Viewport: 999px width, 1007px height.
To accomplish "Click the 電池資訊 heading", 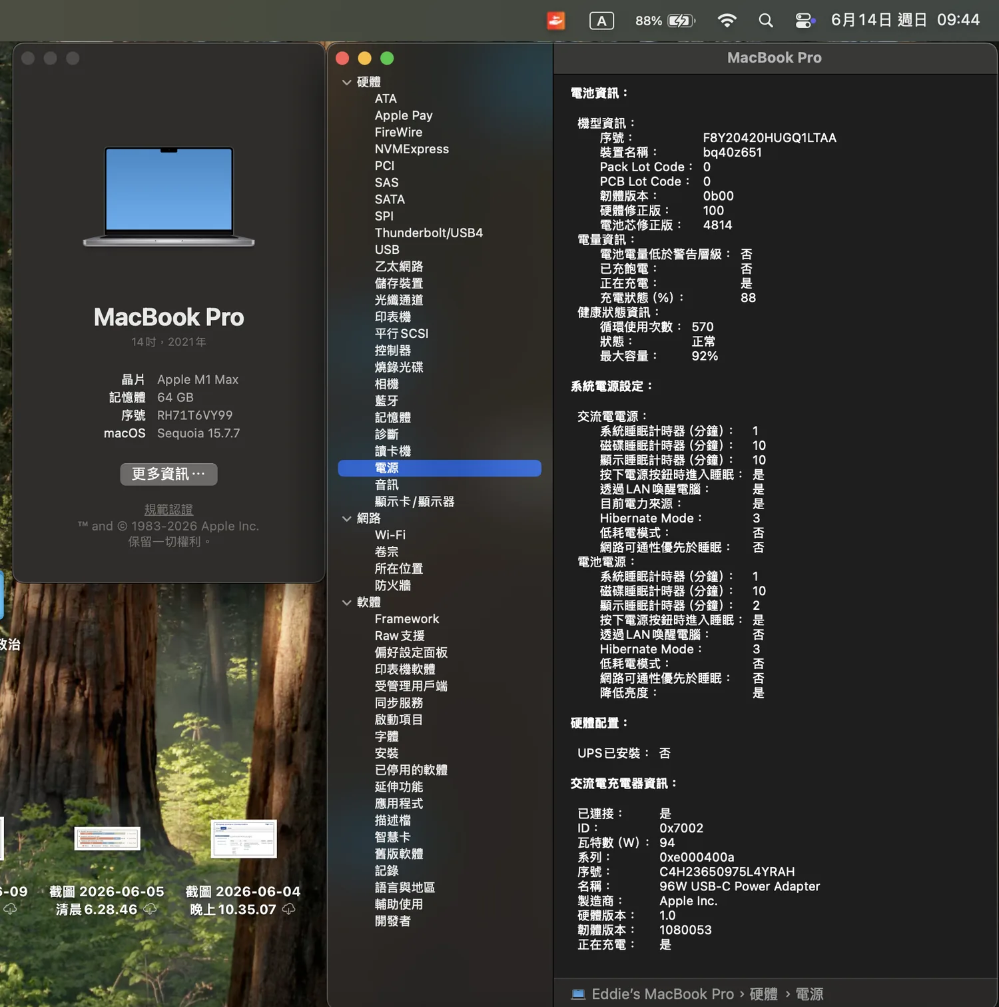I will coord(599,93).
